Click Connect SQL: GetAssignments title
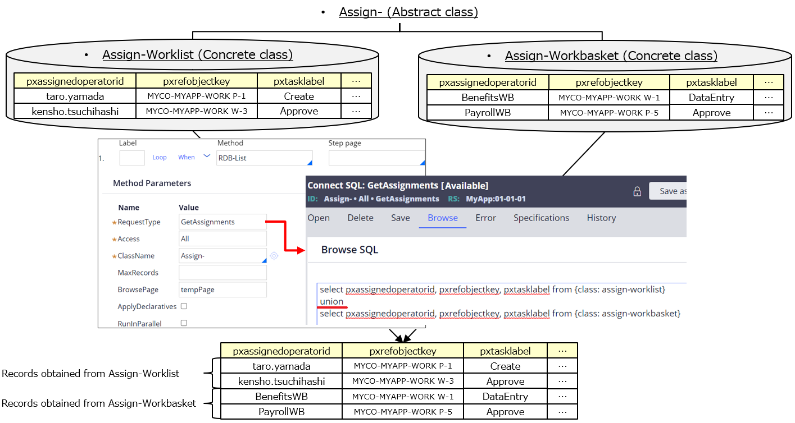 [398, 185]
